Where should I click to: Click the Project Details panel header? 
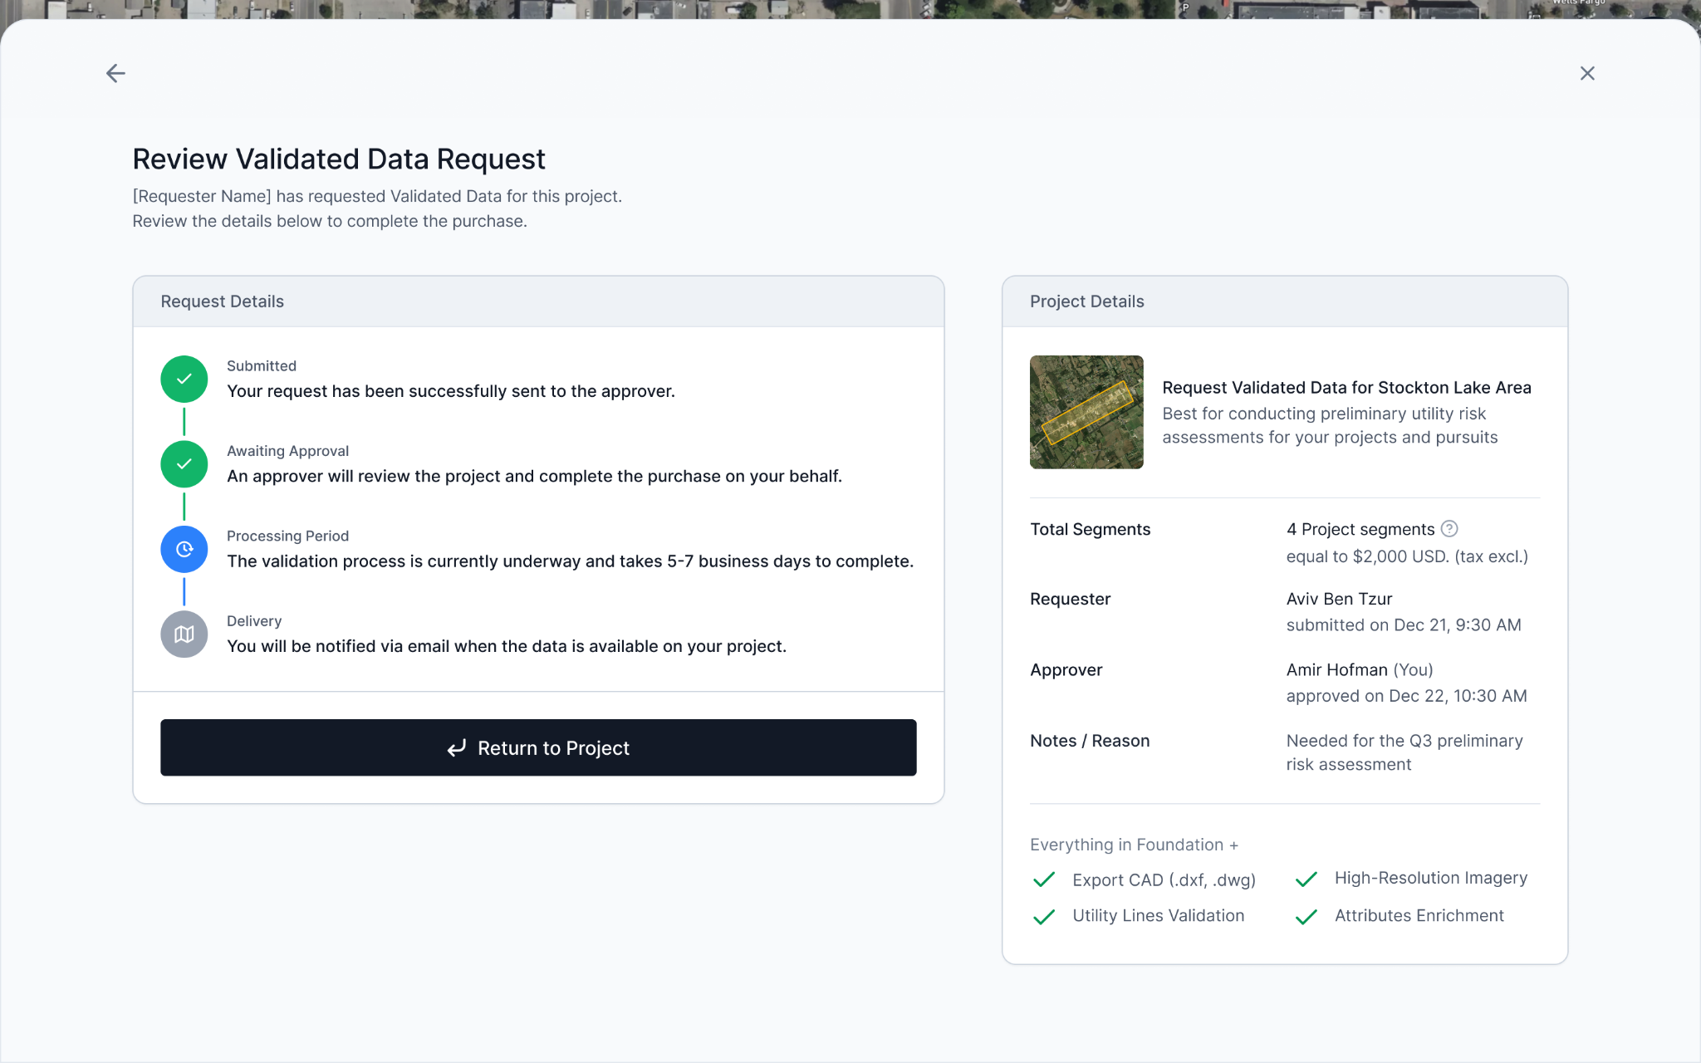pyautogui.click(x=1086, y=301)
